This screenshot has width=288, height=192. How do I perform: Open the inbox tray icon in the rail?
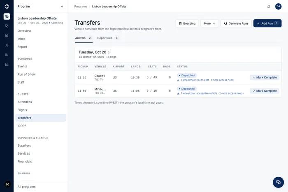(7, 65)
